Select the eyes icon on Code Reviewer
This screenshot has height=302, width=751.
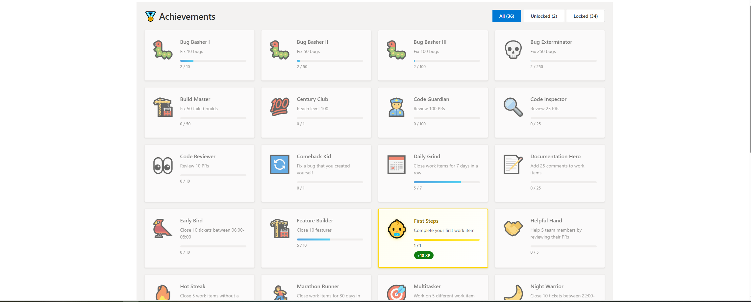click(163, 164)
